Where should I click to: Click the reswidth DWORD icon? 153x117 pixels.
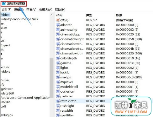(58, 110)
